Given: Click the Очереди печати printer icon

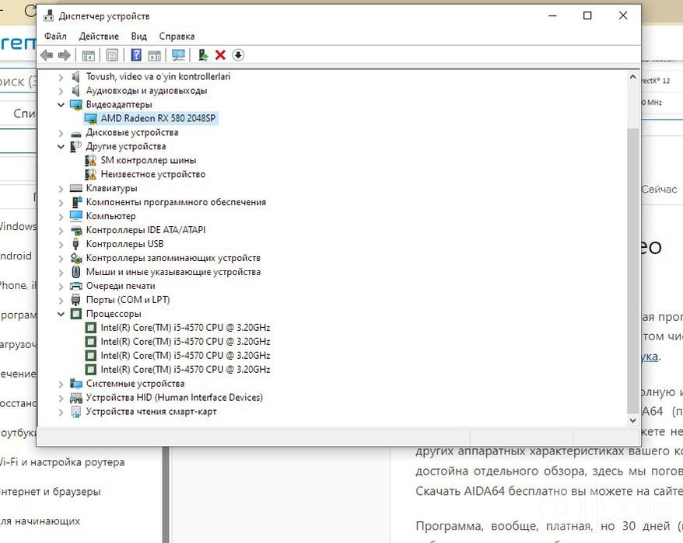Looking at the screenshot, I should 75,286.
